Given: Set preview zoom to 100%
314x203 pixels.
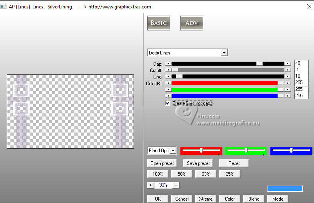Looking at the screenshot, I should click(158, 174).
